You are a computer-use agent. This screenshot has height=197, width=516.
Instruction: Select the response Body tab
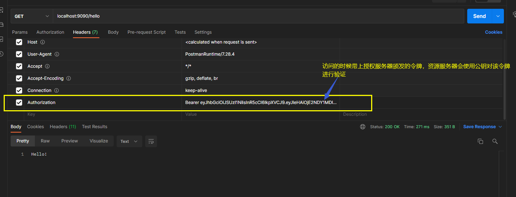[x=16, y=127]
